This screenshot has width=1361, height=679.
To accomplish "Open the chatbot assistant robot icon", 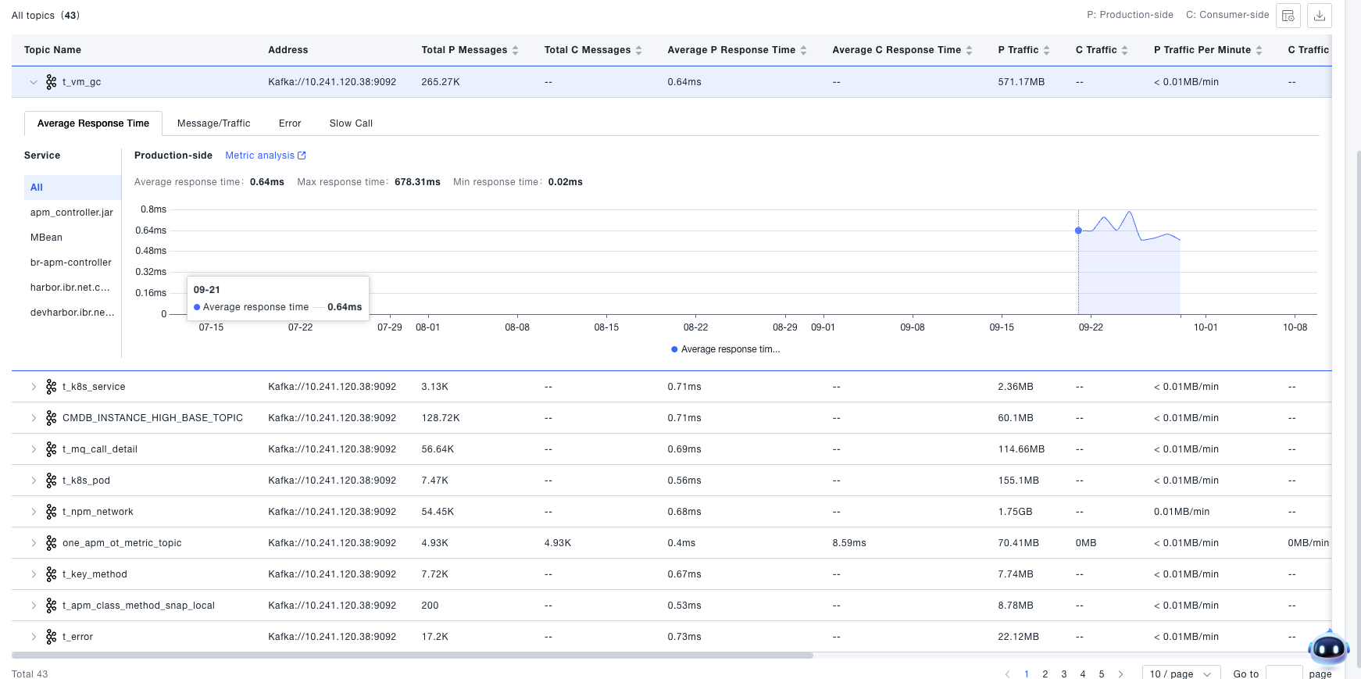I will tap(1328, 647).
